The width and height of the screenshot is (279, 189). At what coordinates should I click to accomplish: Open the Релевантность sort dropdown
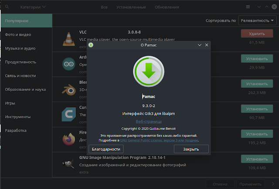257,20
